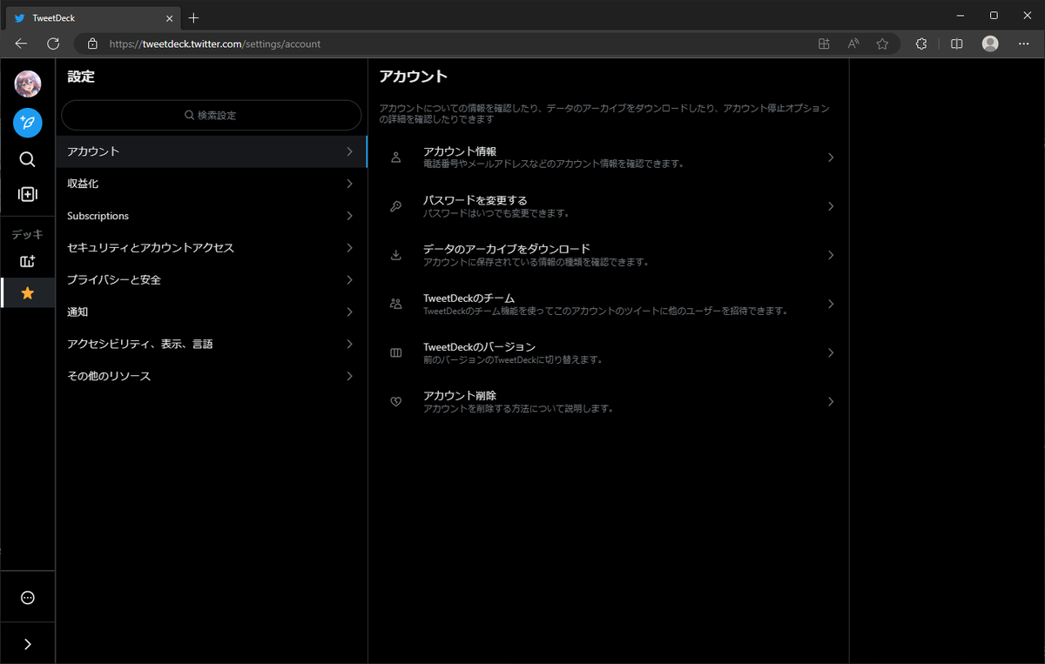Click the download icon beside データのアーカイブ
Viewport: 1045px width, 664px height.
[396, 255]
